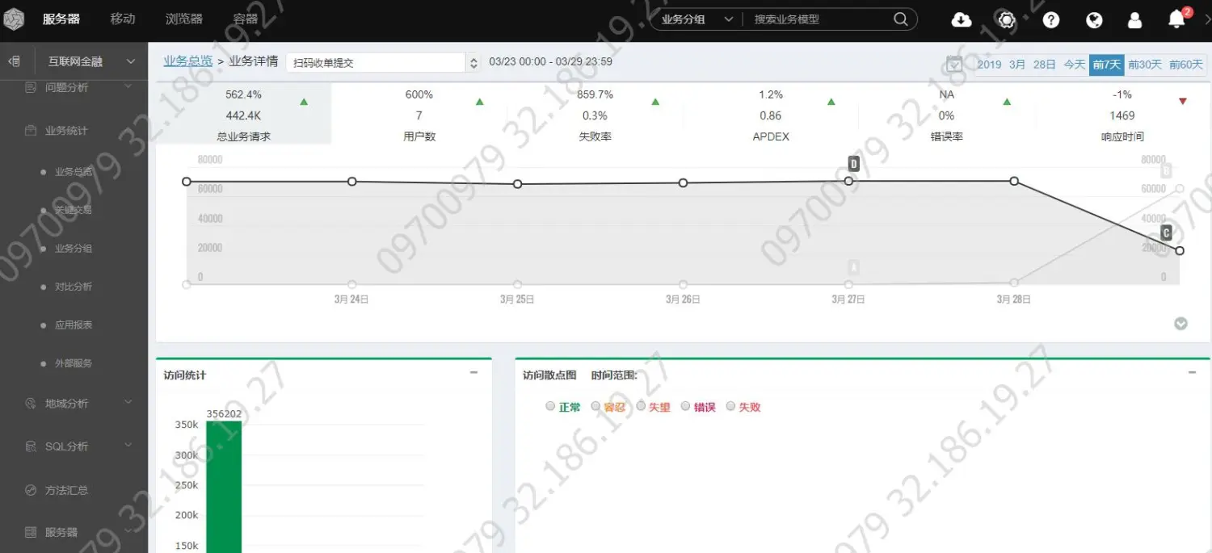Image resolution: width=1212 pixels, height=553 pixels.
Task: Select the 错误 radio option
Action: tap(686, 406)
